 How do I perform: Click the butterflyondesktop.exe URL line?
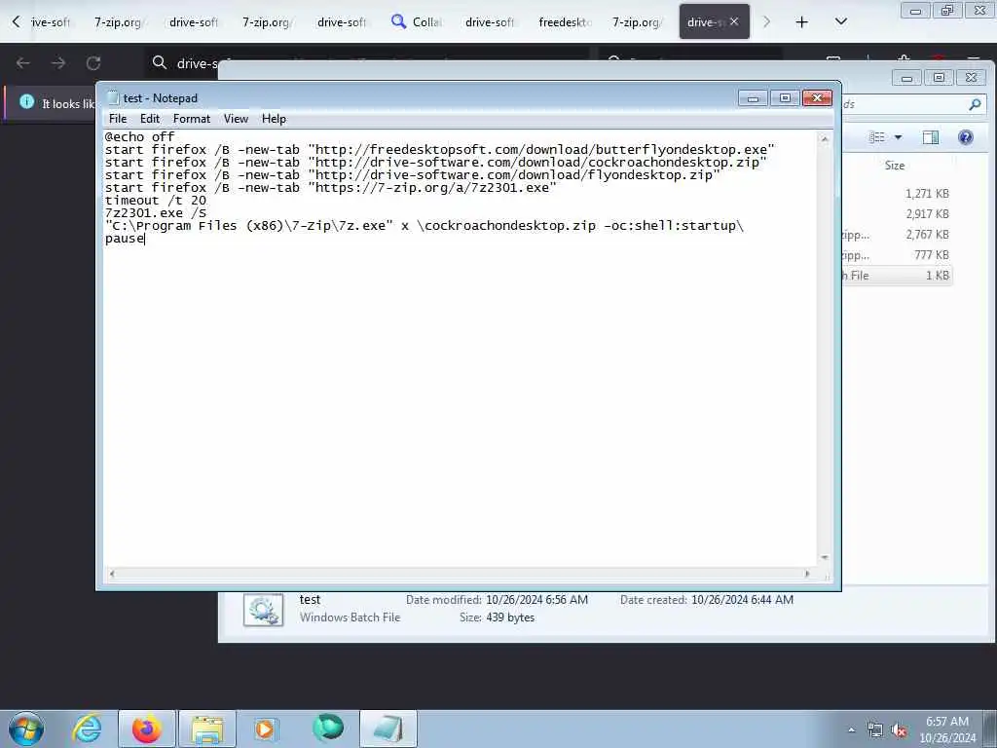[x=439, y=149]
